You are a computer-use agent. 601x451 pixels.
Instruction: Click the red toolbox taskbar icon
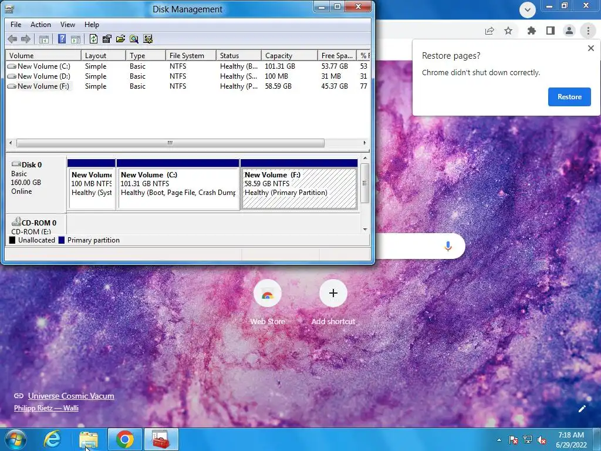click(161, 439)
